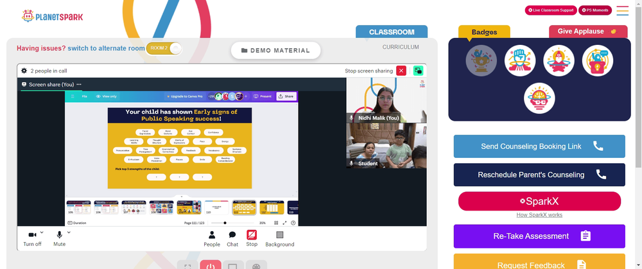Select slide thumbnail 108

point(161,207)
